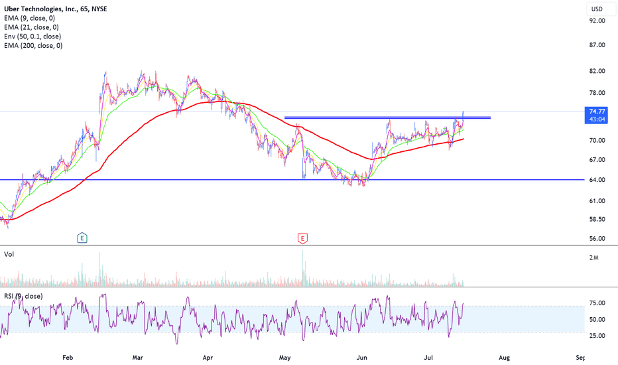Select the EMA (21, close, 0) indicator legend

pyautogui.click(x=32, y=27)
